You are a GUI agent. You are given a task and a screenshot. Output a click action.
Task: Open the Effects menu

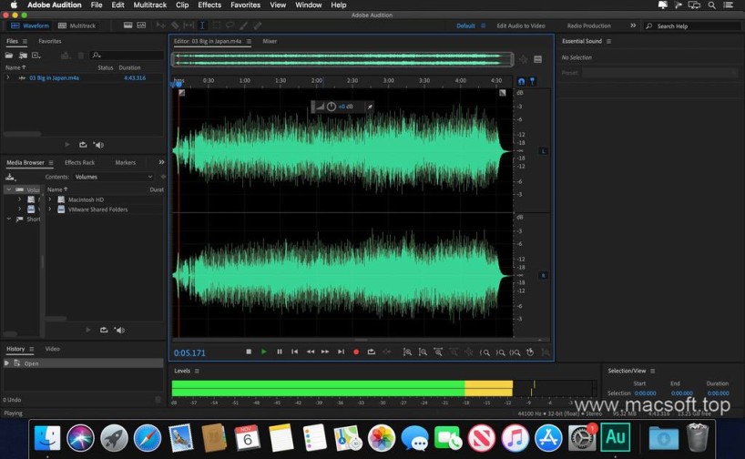(209, 5)
